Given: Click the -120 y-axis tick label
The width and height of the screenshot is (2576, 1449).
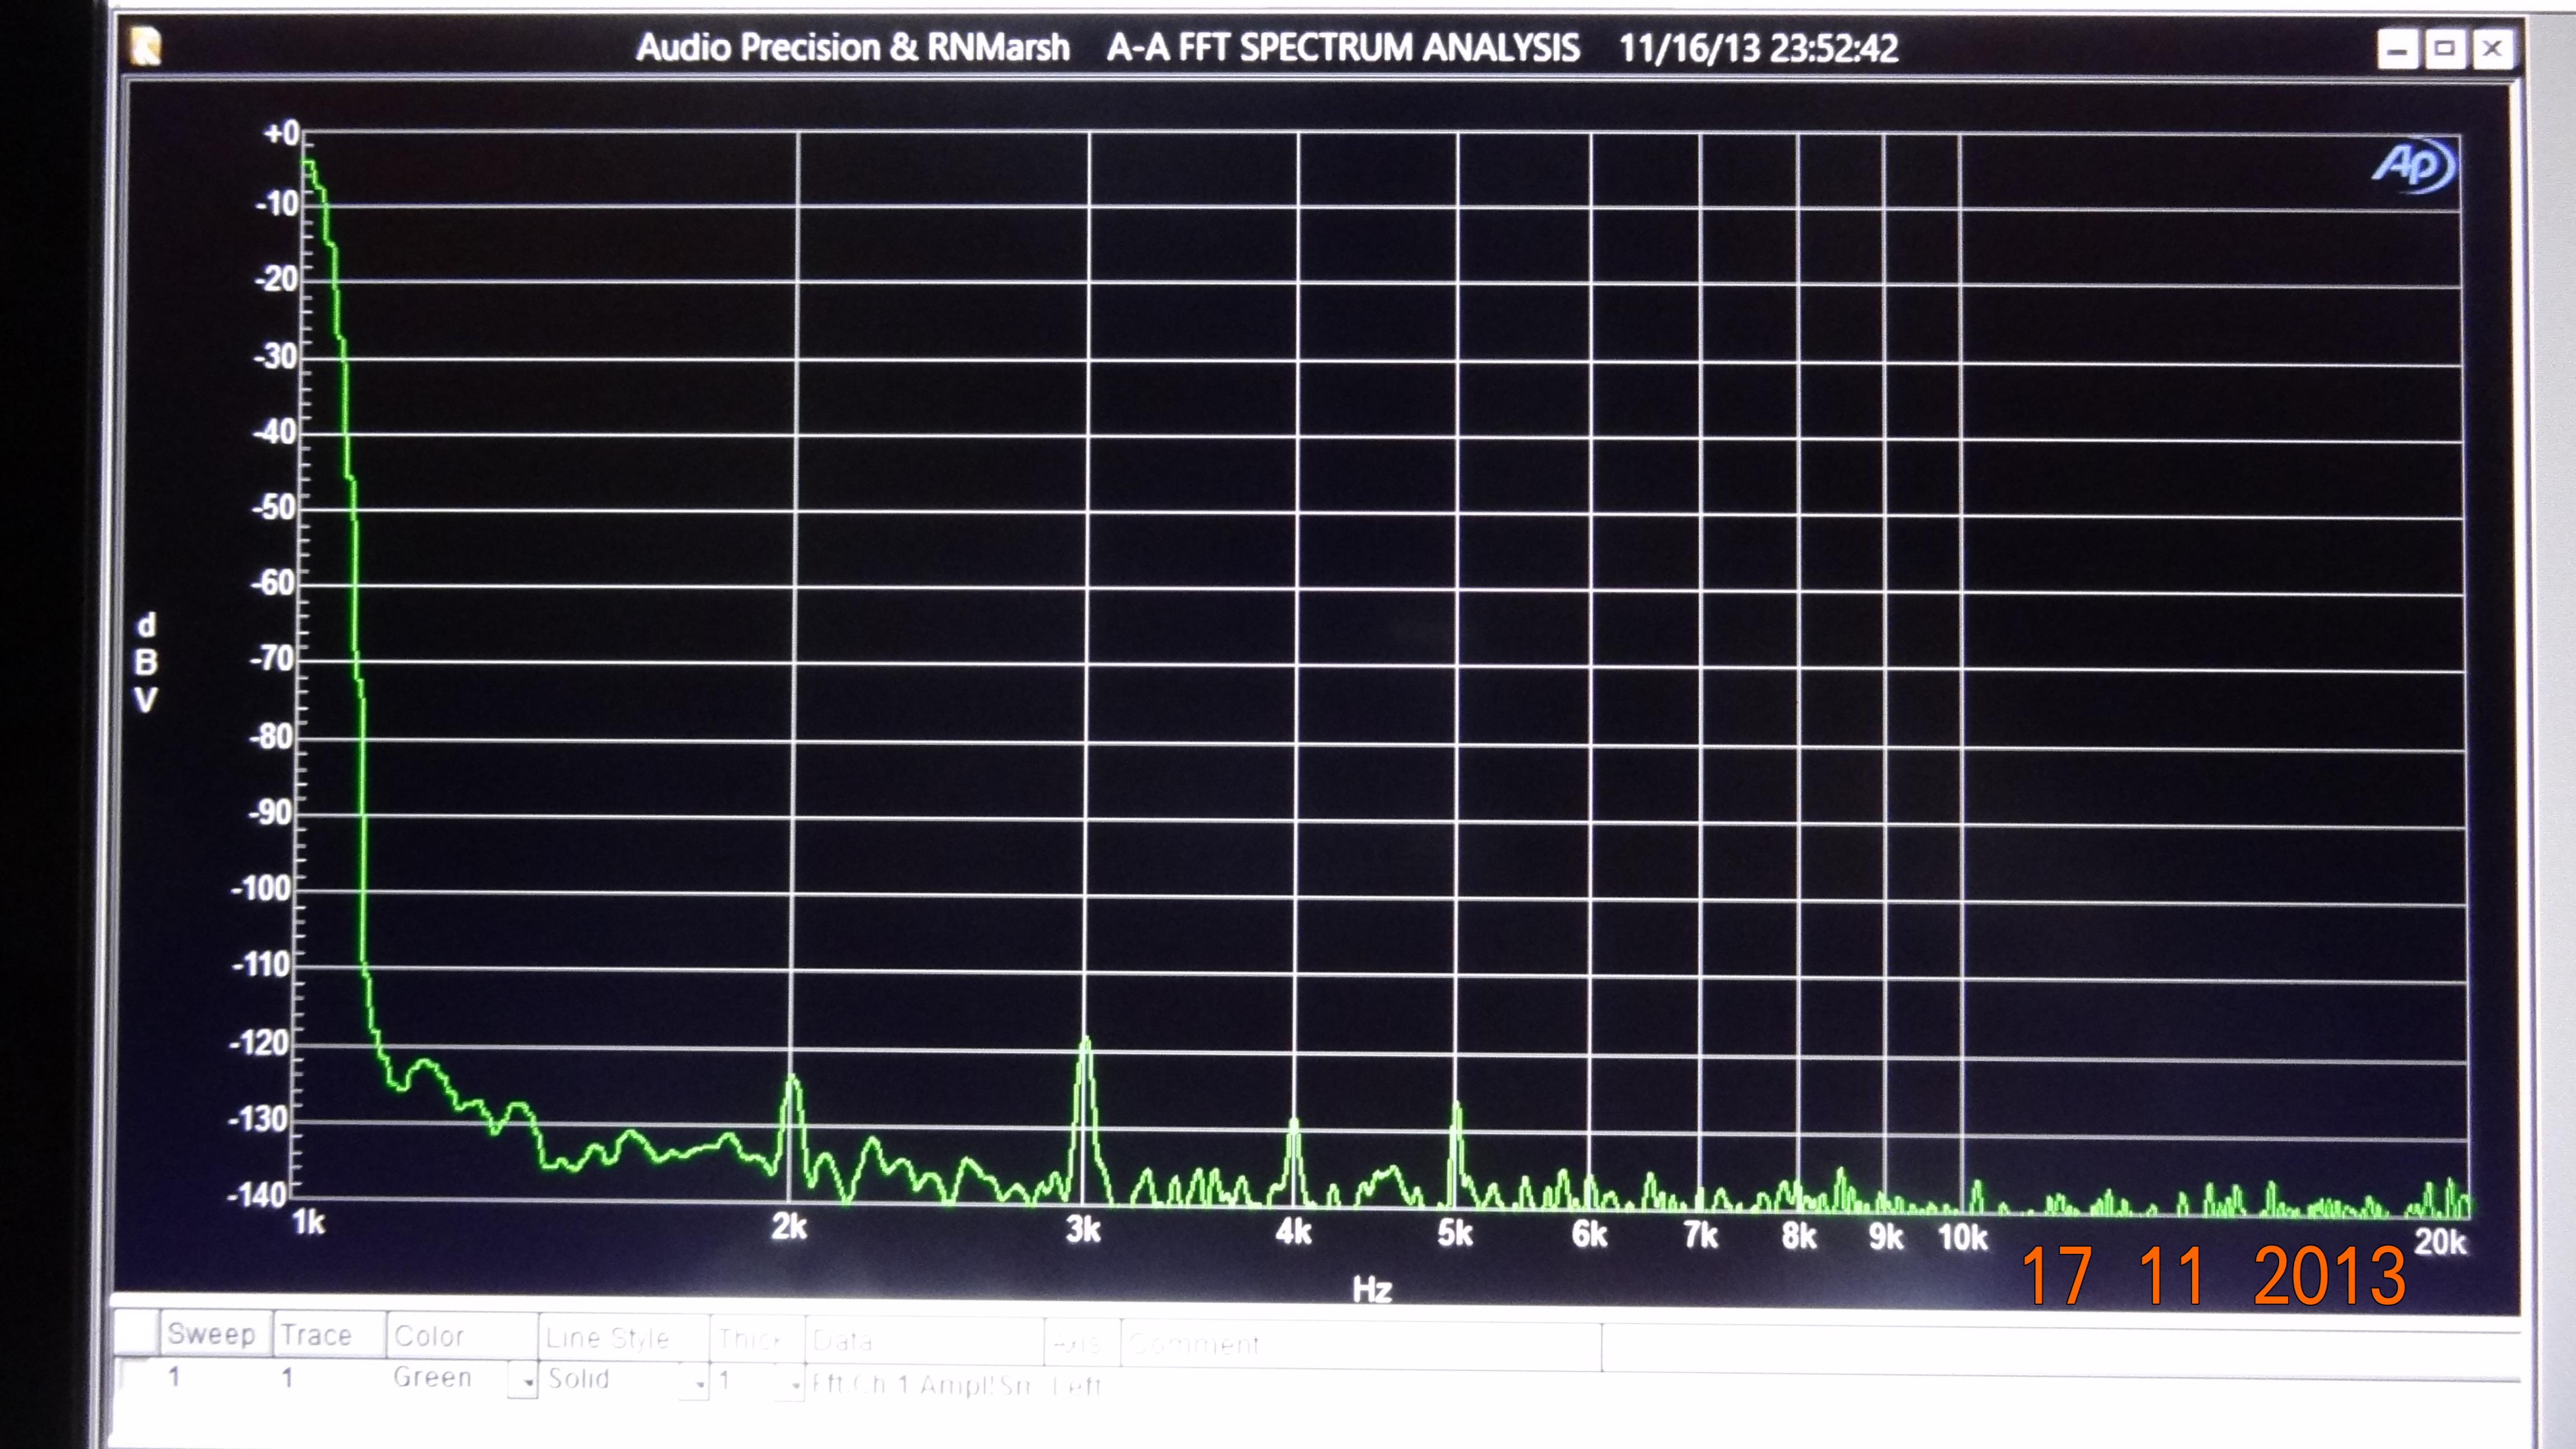Looking at the screenshot, I should click(x=259, y=1043).
